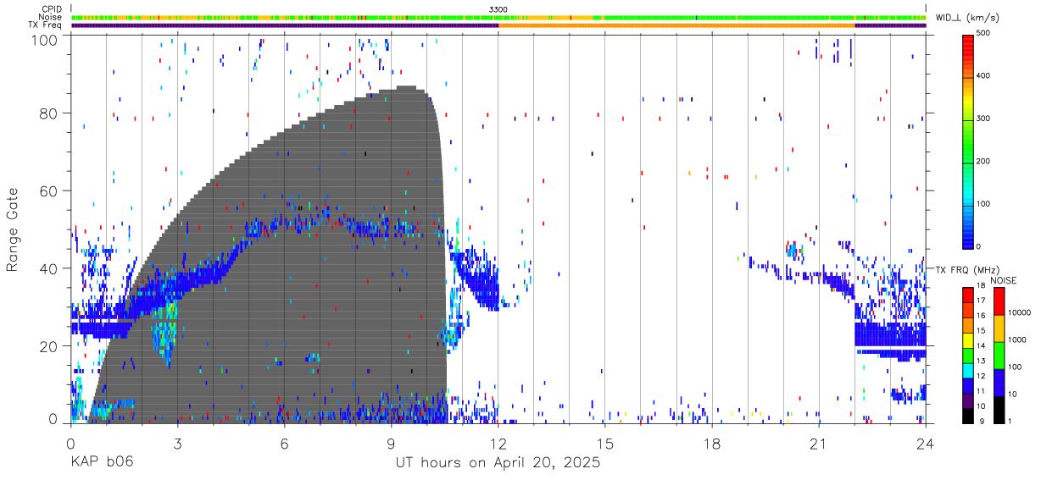This screenshot has height=480, width=1041.
Task: Click the range gate tick label 80
Action: [50, 113]
